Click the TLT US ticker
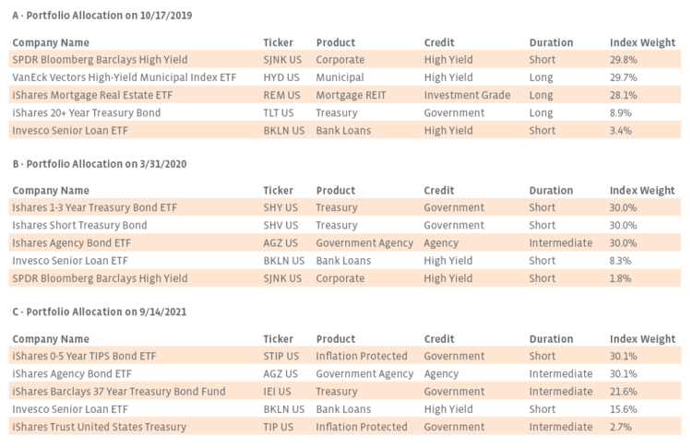Image resolution: width=692 pixels, height=447 pixels. tap(280, 112)
